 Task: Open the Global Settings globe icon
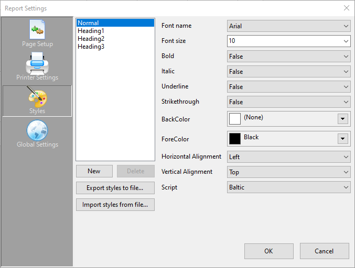[37, 130]
